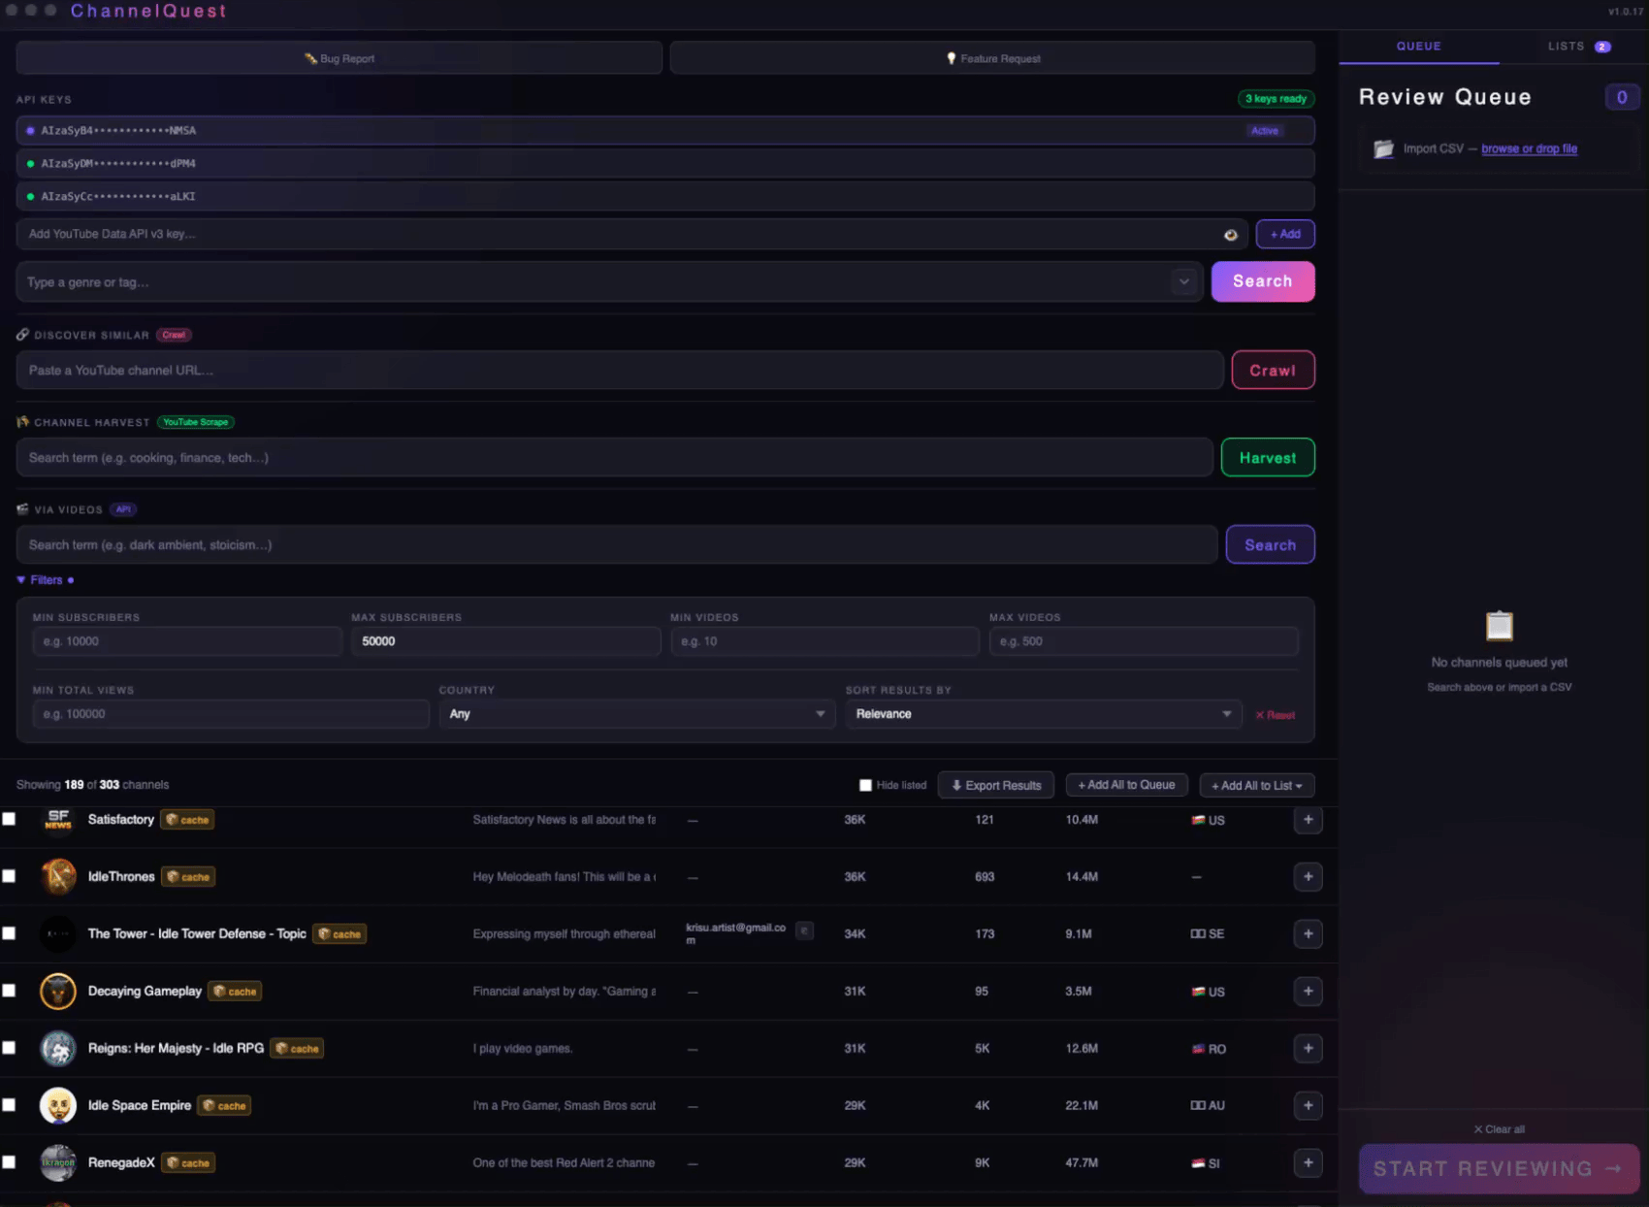The height and width of the screenshot is (1207, 1649).
Task: Click the review queue count badge
Action: point(1621,97)
